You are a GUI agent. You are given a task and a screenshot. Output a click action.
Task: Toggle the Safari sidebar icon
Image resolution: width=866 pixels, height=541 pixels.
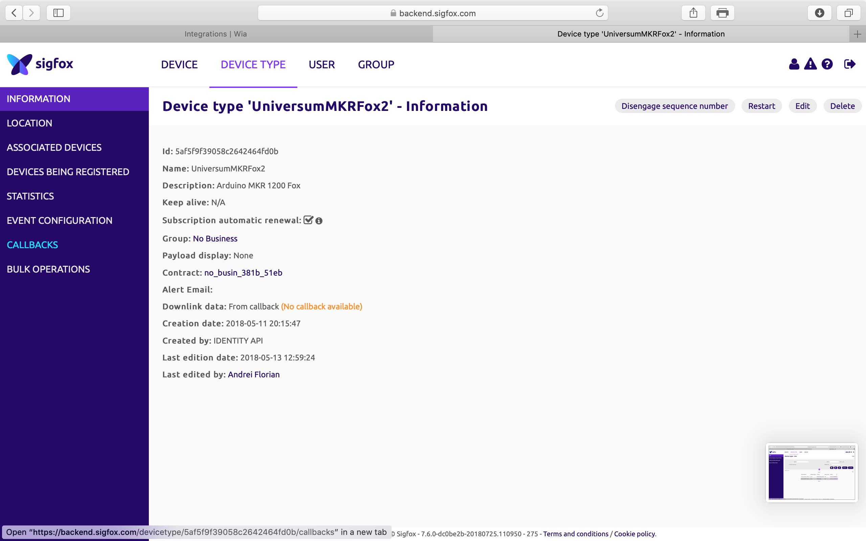click(58, 13)
